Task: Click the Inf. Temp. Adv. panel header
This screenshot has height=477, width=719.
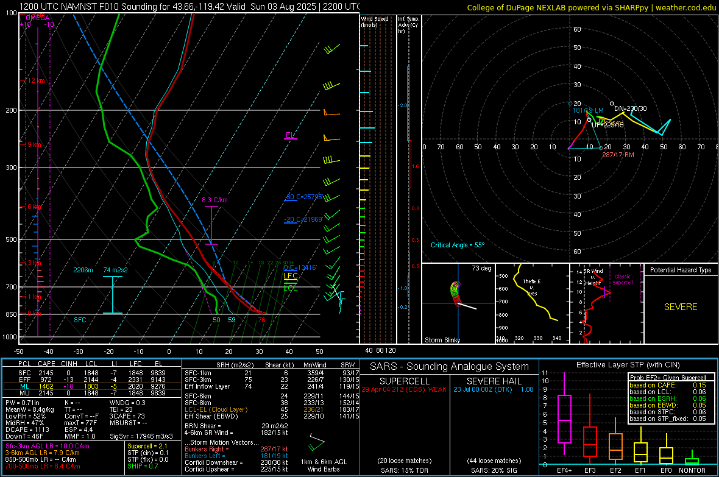Action: click(409, 25)
